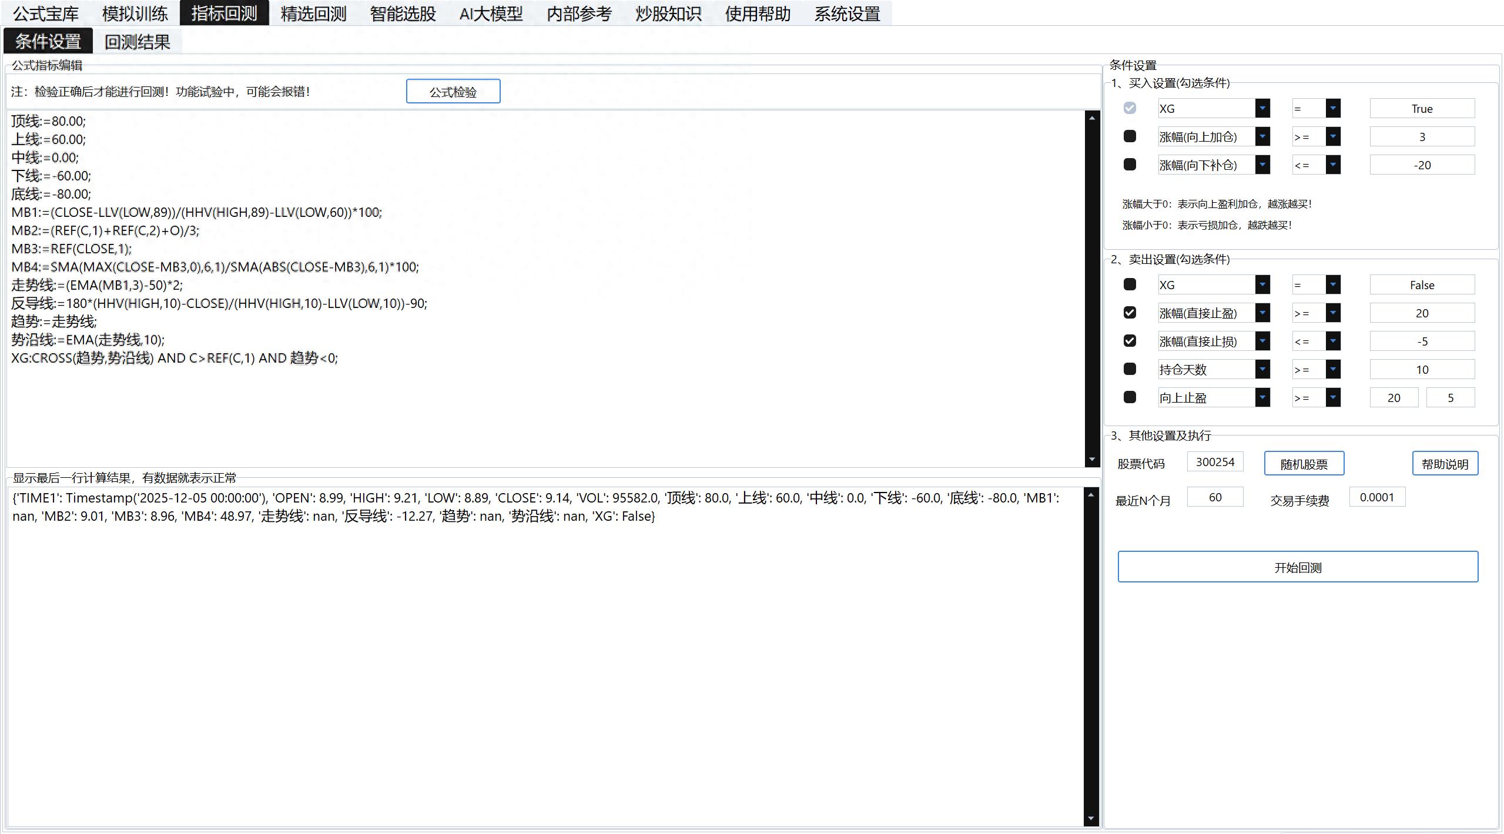Viewport: 1504px width, 834px height.
Task: Open operator dropdown in 涨幅(向下补仓) row
Action: 1333,165
